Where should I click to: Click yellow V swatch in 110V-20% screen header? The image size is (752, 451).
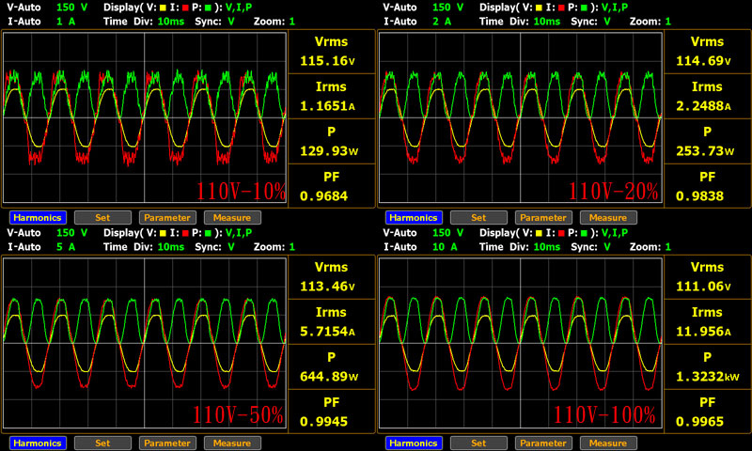[539, 8]
